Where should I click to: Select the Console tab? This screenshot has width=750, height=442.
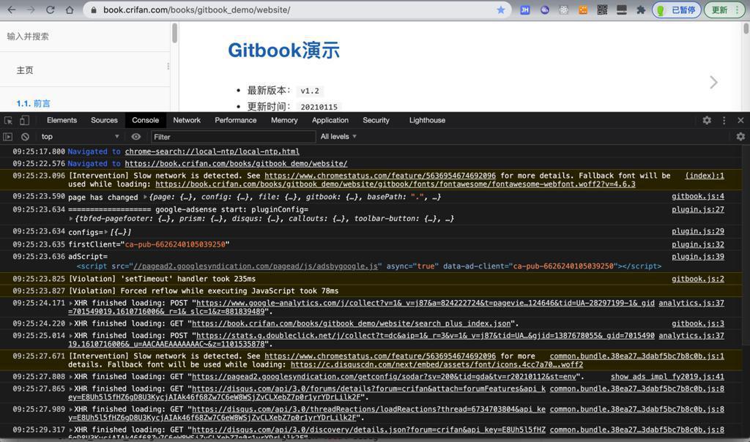(146, 121)
